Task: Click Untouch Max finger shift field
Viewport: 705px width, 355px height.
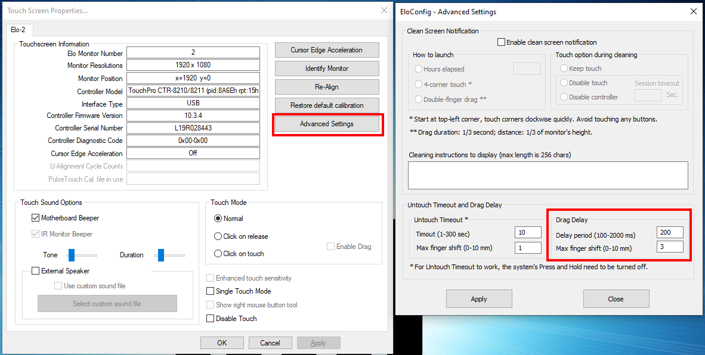Action: pos(528,248)
